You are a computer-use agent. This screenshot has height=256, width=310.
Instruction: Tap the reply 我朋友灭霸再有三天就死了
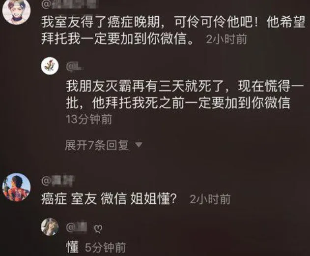point(184,95)
